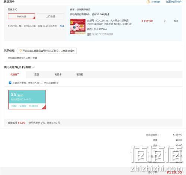Click the ¥169.00 product price
The height and width of the screenshot is (175, 186).
(147, 21)
